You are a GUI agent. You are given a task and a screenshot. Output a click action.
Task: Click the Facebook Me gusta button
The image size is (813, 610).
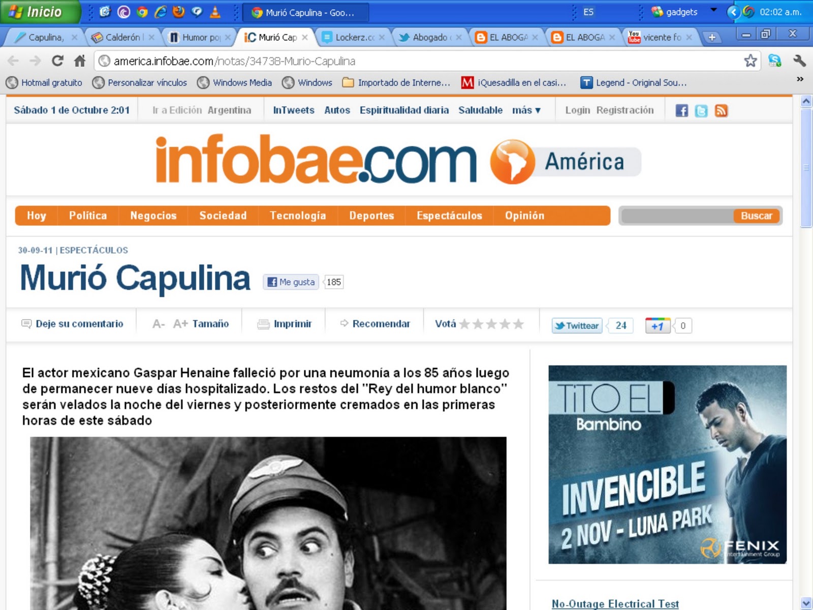291,282
